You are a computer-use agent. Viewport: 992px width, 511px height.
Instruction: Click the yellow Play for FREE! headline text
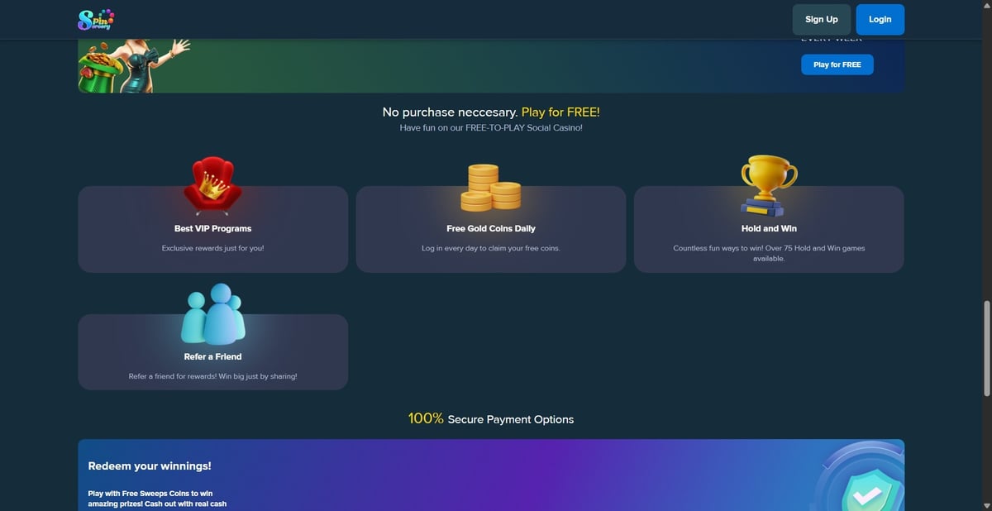click(560, 112)
